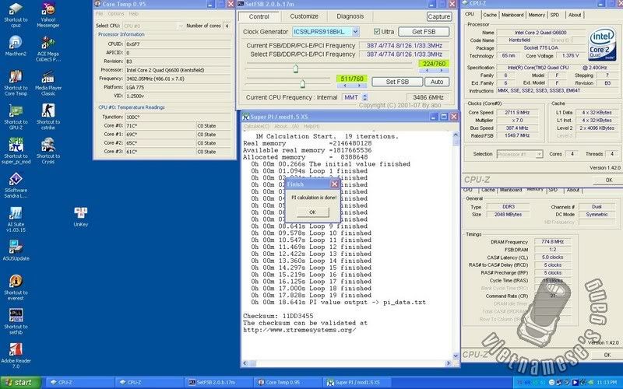Click the Capture button in SetFSB
623x389 pixels.
pyautogui.click(x=438, y=16)
